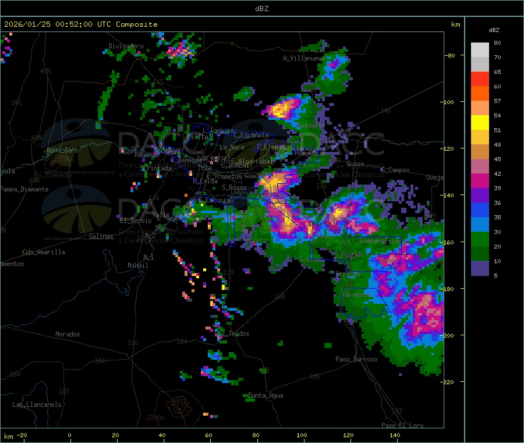Click the 'Salinas' map label

tap(101, 236)
